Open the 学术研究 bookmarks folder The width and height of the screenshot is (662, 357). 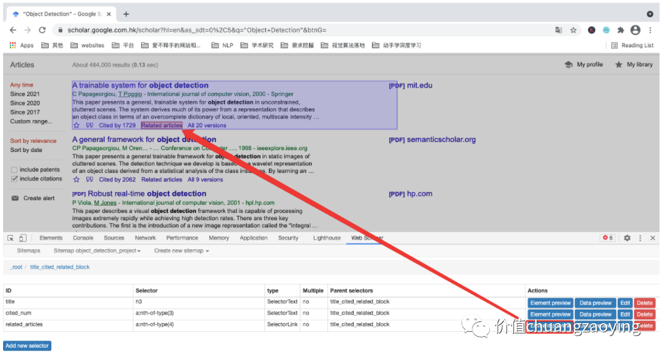tap(257, 46)
